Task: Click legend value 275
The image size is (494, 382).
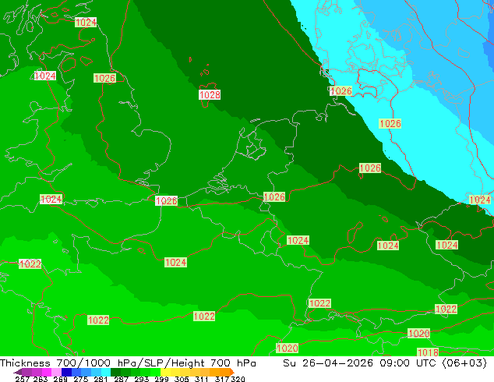Action: click(x=81, y=379)
